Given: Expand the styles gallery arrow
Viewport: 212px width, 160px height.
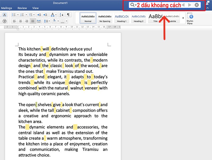Looking at the screenshot, I should [x=183, y=18].
